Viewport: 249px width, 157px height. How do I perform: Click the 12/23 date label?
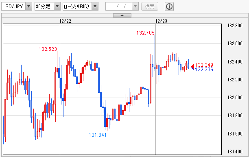(161, 21)
